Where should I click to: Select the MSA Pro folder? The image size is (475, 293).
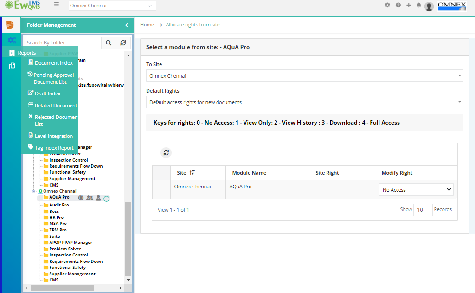tap(58, 224)
